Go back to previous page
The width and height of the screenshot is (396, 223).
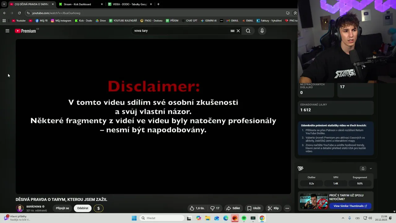point(4,13)
